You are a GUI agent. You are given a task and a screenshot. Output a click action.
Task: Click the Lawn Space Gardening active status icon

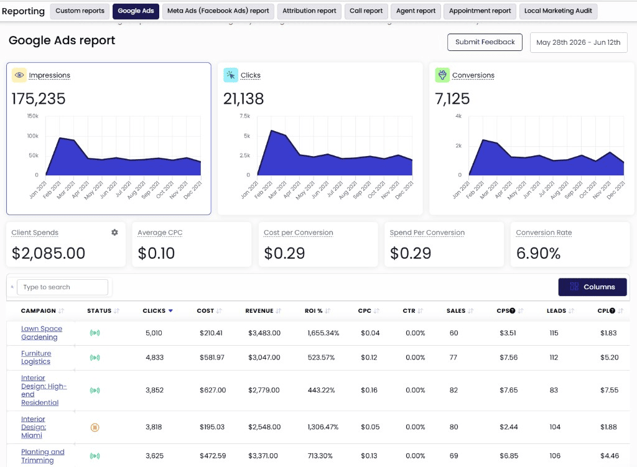pyautogui.click(x=95, y=333)
